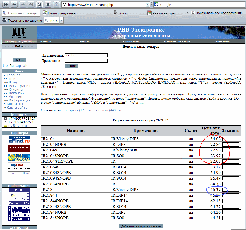Image resolution: width=246 pixels, height=230 pixels.
Task: Click the order quantity field for IR2184SNOPB
Action: 231,218
